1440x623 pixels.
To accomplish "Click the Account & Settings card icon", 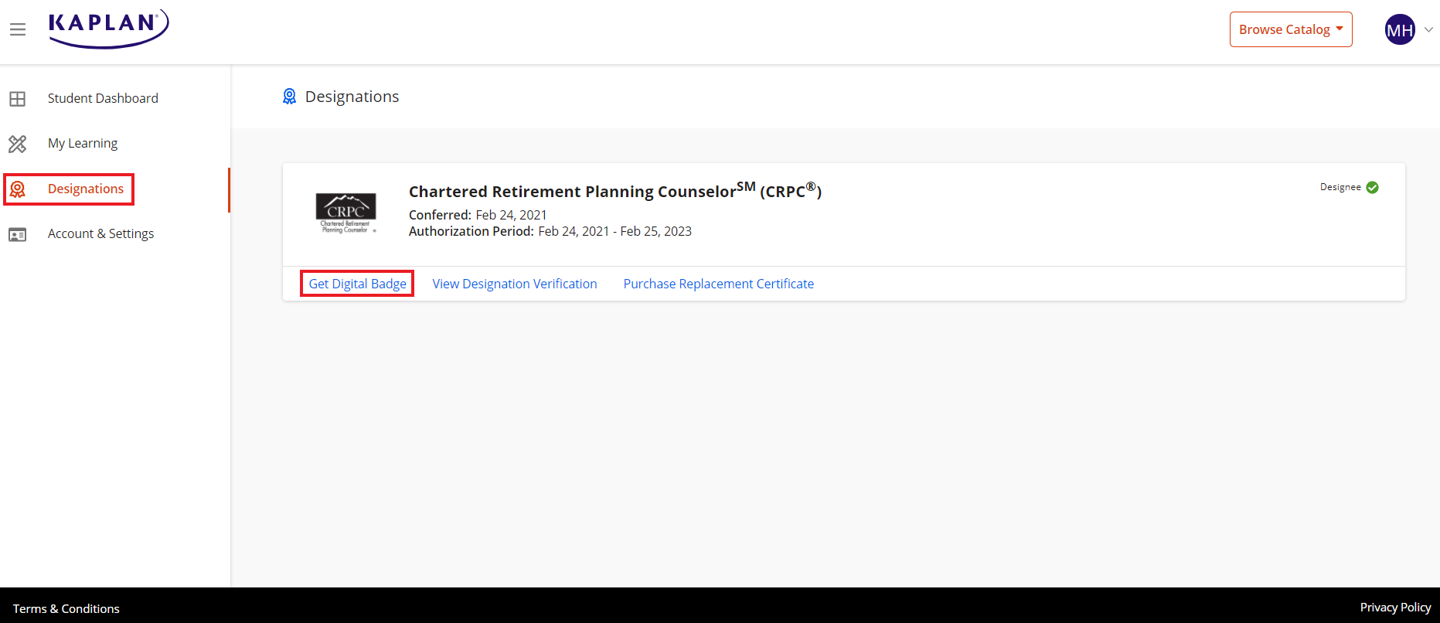I will point(18,234).
